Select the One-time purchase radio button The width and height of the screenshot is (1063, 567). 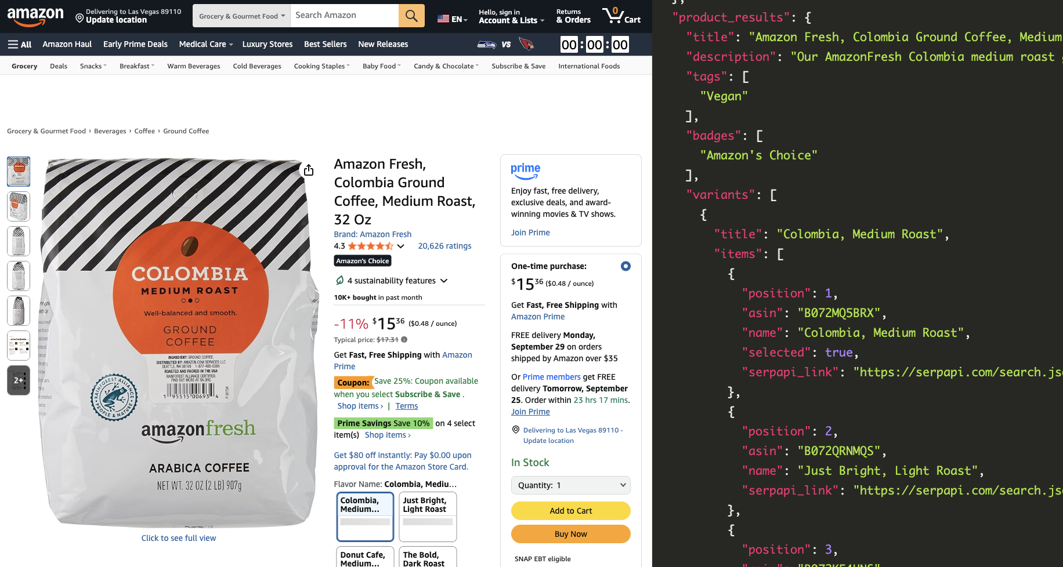(625, 266)
